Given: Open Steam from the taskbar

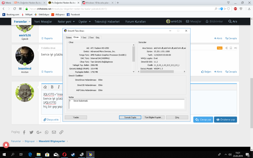Looking at the screenshot, I should 73,154.
